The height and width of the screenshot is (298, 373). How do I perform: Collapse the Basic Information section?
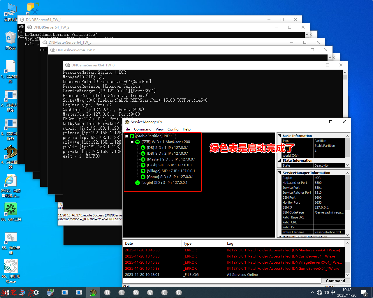(x=279, y=136)
